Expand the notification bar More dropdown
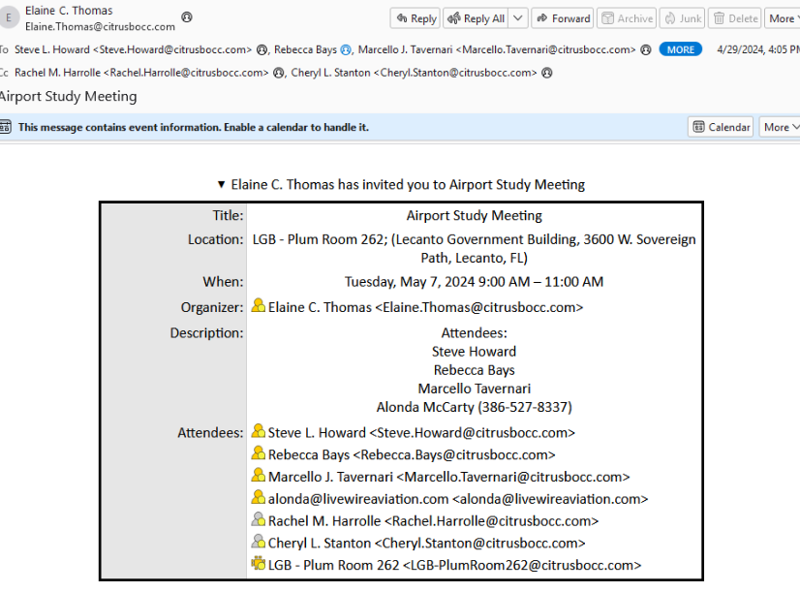Screen dimensions: 800x592 (780, 127)
